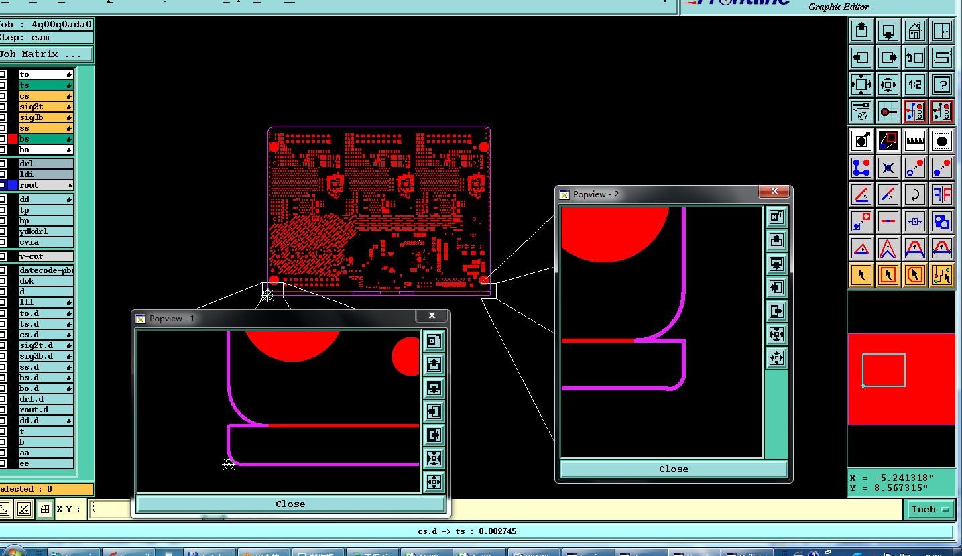The height and width of the screenshot is (556, 962).
Task: Toggle the checkbox for layer to
Action: pyautogui.click(x=3, y=74)
